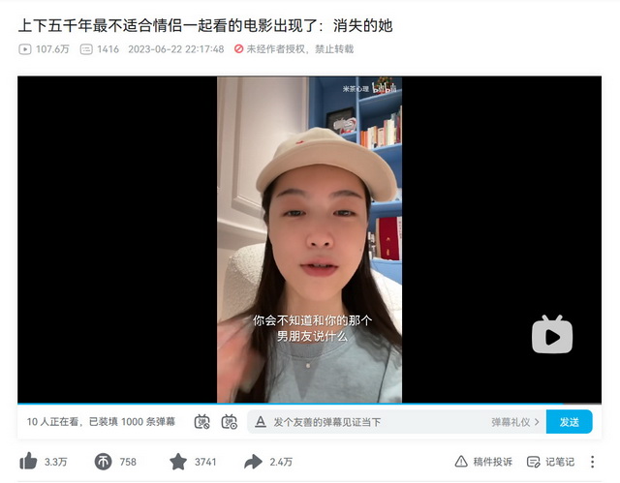Share the video via arrow icon
This screenshot has width=620, height=483.
tap(253, 462)
